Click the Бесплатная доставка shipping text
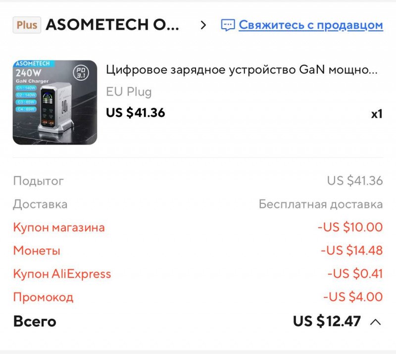 (321, 204)
